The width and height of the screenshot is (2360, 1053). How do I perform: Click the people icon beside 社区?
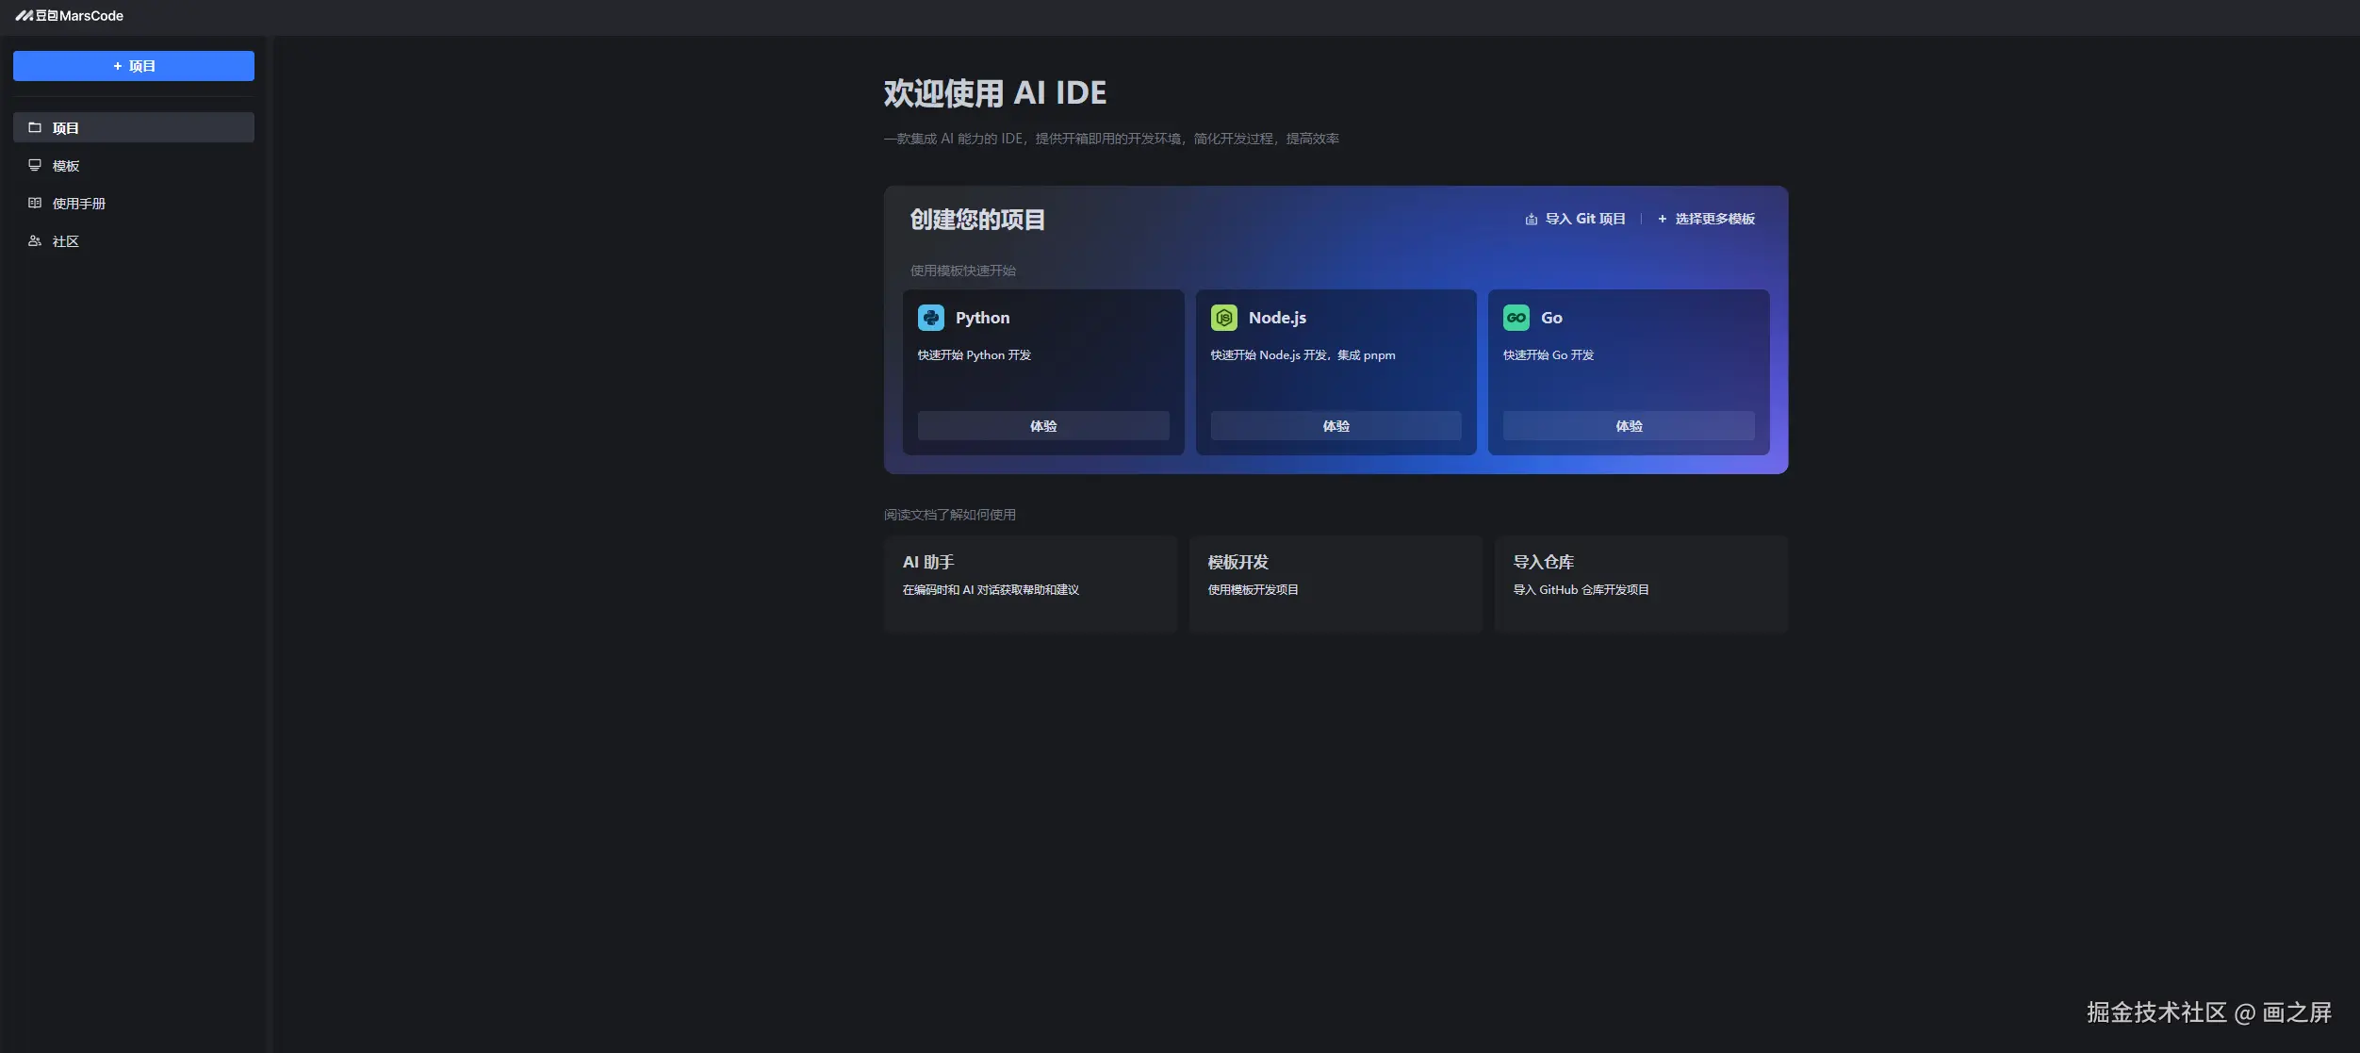pos(35,240)
